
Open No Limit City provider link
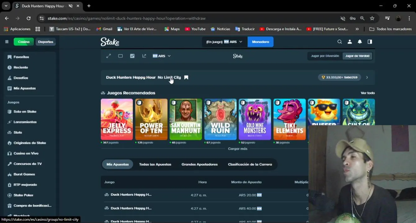coord(169,77)
